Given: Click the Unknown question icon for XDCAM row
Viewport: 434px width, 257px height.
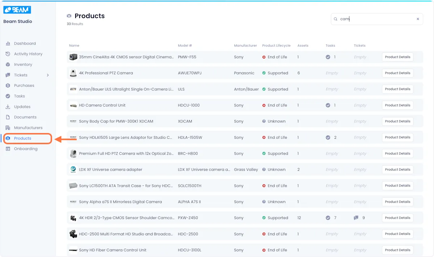Looking at the screenshot, I should pyautogui.click(x=264, y=121).
